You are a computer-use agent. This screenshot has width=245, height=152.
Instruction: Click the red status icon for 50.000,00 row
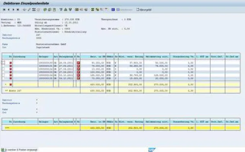11,63
